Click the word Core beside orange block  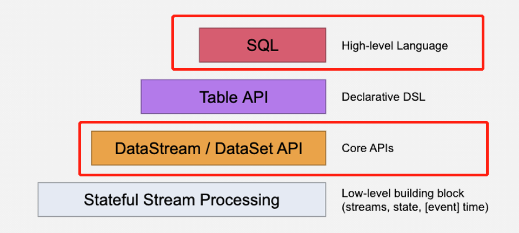pyautogui.click(x=352, y=148)
